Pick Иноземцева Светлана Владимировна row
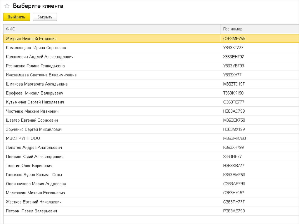Viewport: 299px width, 224px height. point(41,75)
